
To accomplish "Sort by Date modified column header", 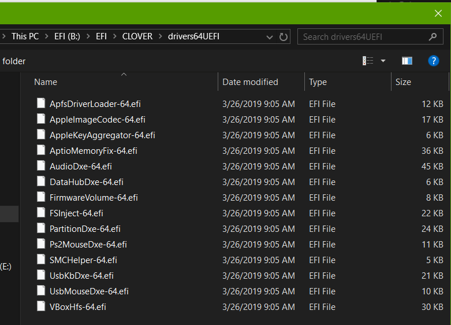I will pyautogui.click(x=250, y=82).
